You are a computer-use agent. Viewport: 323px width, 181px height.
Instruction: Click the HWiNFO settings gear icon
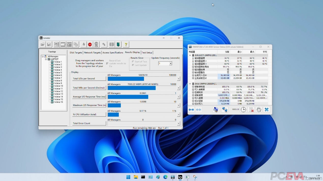(x=259, y=110)
